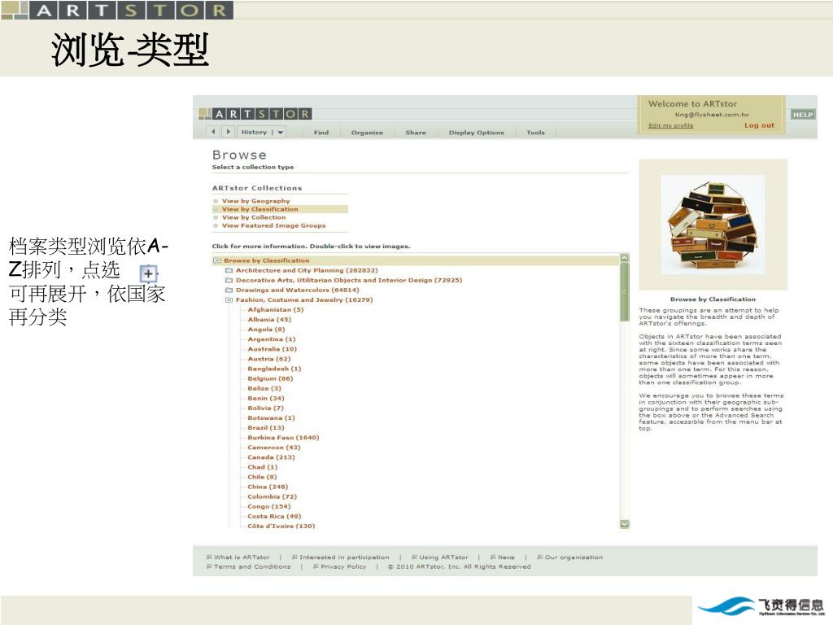Expand Drawings and Watercolors folder

[229, 291]
